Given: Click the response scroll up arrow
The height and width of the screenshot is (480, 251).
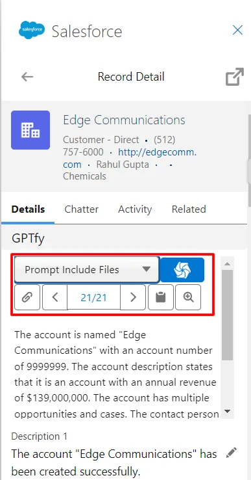Looking at the screenshot, I should [x=228, y=263].
